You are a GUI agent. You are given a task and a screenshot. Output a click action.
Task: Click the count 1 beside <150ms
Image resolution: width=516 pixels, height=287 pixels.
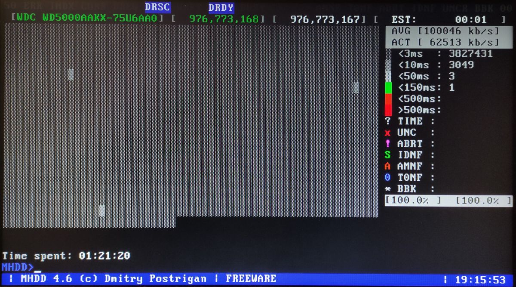coord(451,88)
